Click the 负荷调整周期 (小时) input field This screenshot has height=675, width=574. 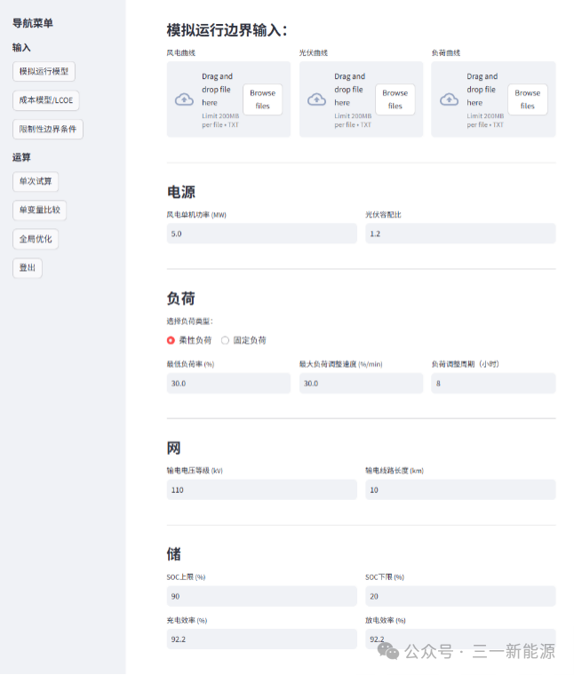pyautogui.click(x=493, y=383)
